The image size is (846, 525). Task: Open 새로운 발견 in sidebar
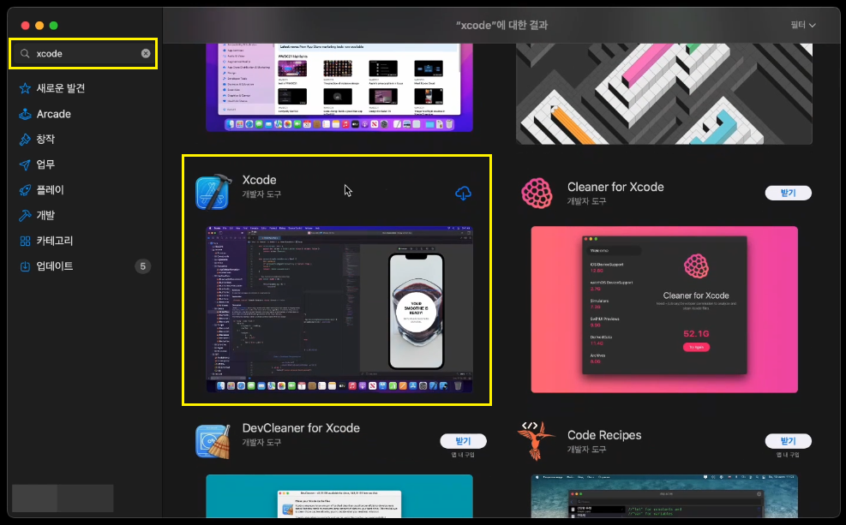pos(60,88)
